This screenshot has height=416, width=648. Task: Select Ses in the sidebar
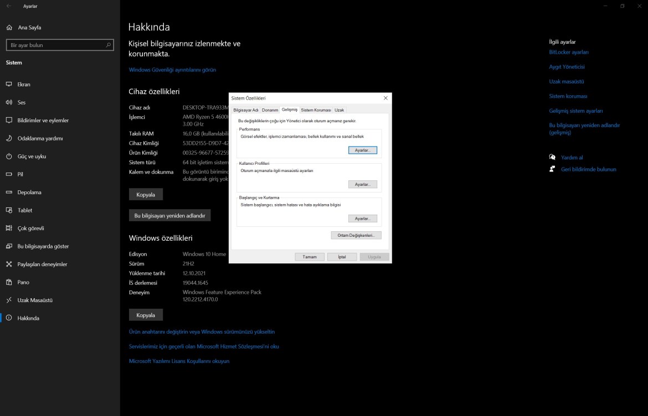coord(23,102)
